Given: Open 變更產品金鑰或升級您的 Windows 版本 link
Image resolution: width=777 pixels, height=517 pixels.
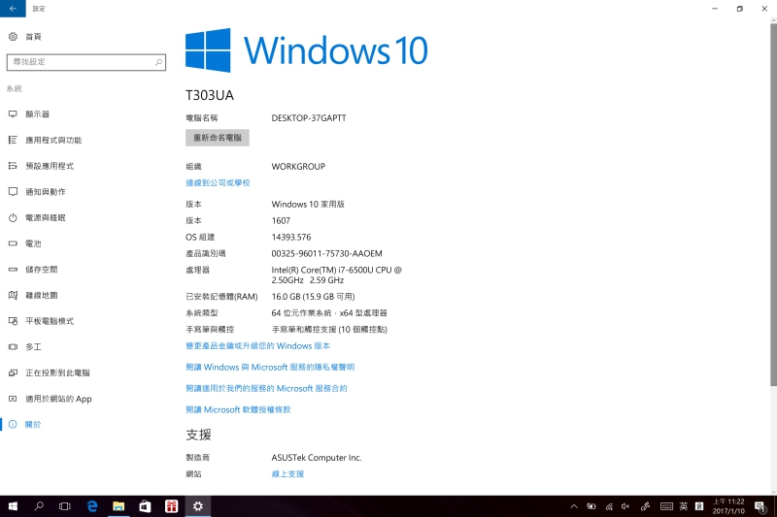Looking at the screenshot, I should (x=257, y=346).
